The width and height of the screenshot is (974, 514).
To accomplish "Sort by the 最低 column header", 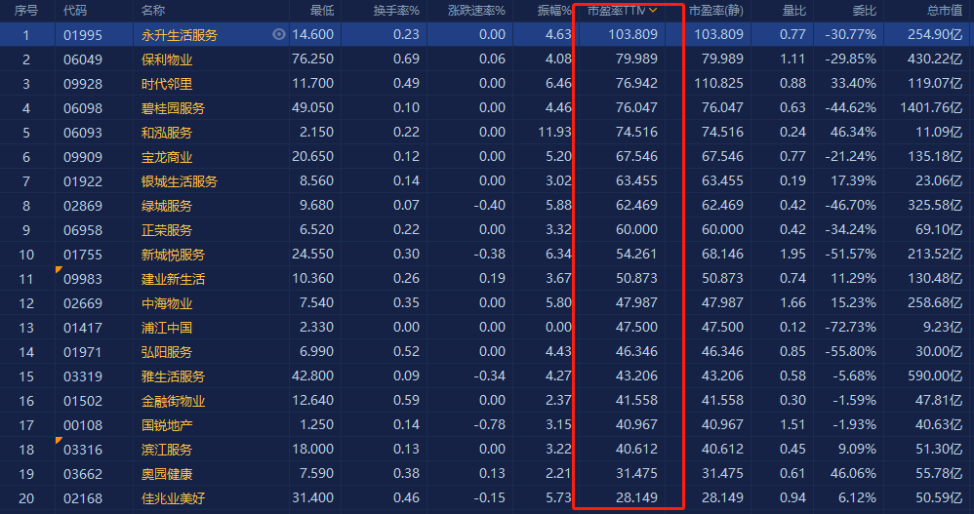I will (x=322, y=11).
